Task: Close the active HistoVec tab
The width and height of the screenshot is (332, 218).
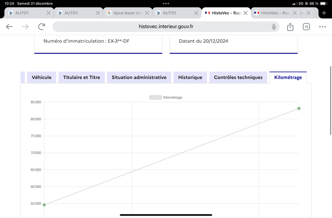Action: (245, 13)
